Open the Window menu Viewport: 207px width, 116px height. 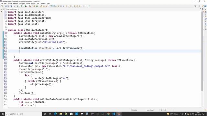[43, 4]
